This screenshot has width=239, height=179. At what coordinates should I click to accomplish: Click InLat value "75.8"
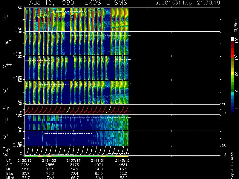click(x=50, y=173)
